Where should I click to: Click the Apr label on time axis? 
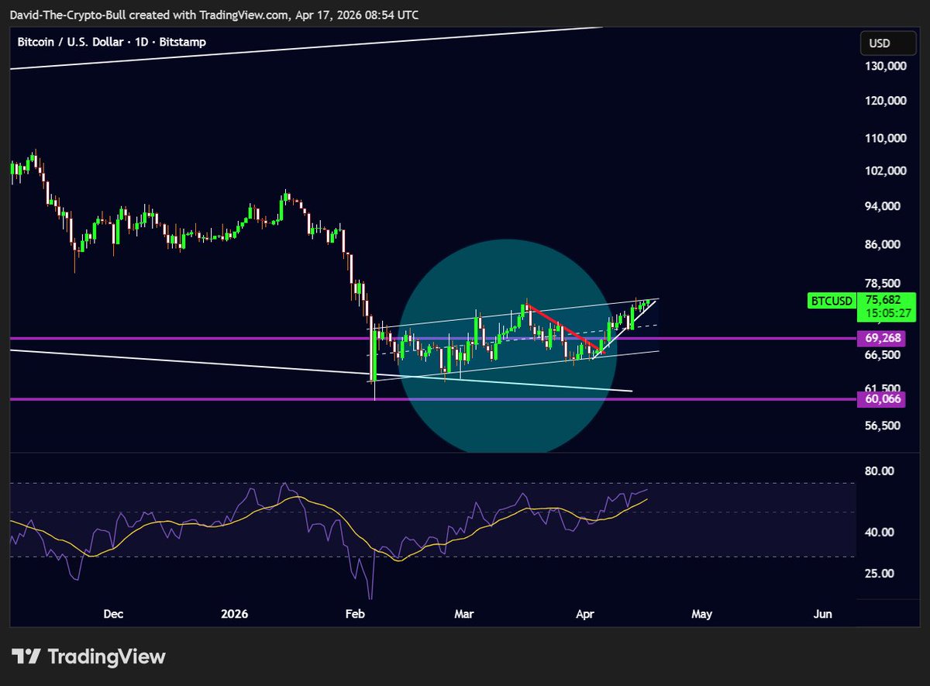[x=585, y=614]
